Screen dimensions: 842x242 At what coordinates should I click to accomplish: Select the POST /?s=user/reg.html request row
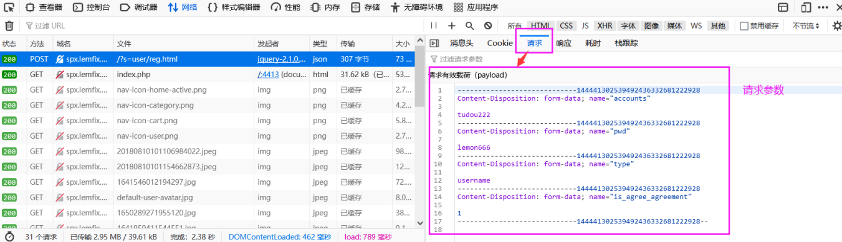tap(207, 59)
